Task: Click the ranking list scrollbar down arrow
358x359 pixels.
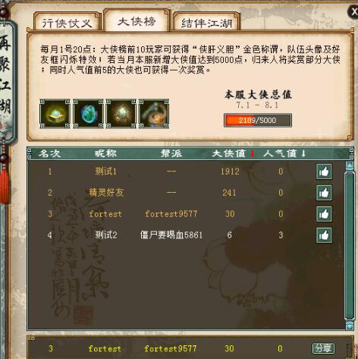Action: click(x=350, y=325)
